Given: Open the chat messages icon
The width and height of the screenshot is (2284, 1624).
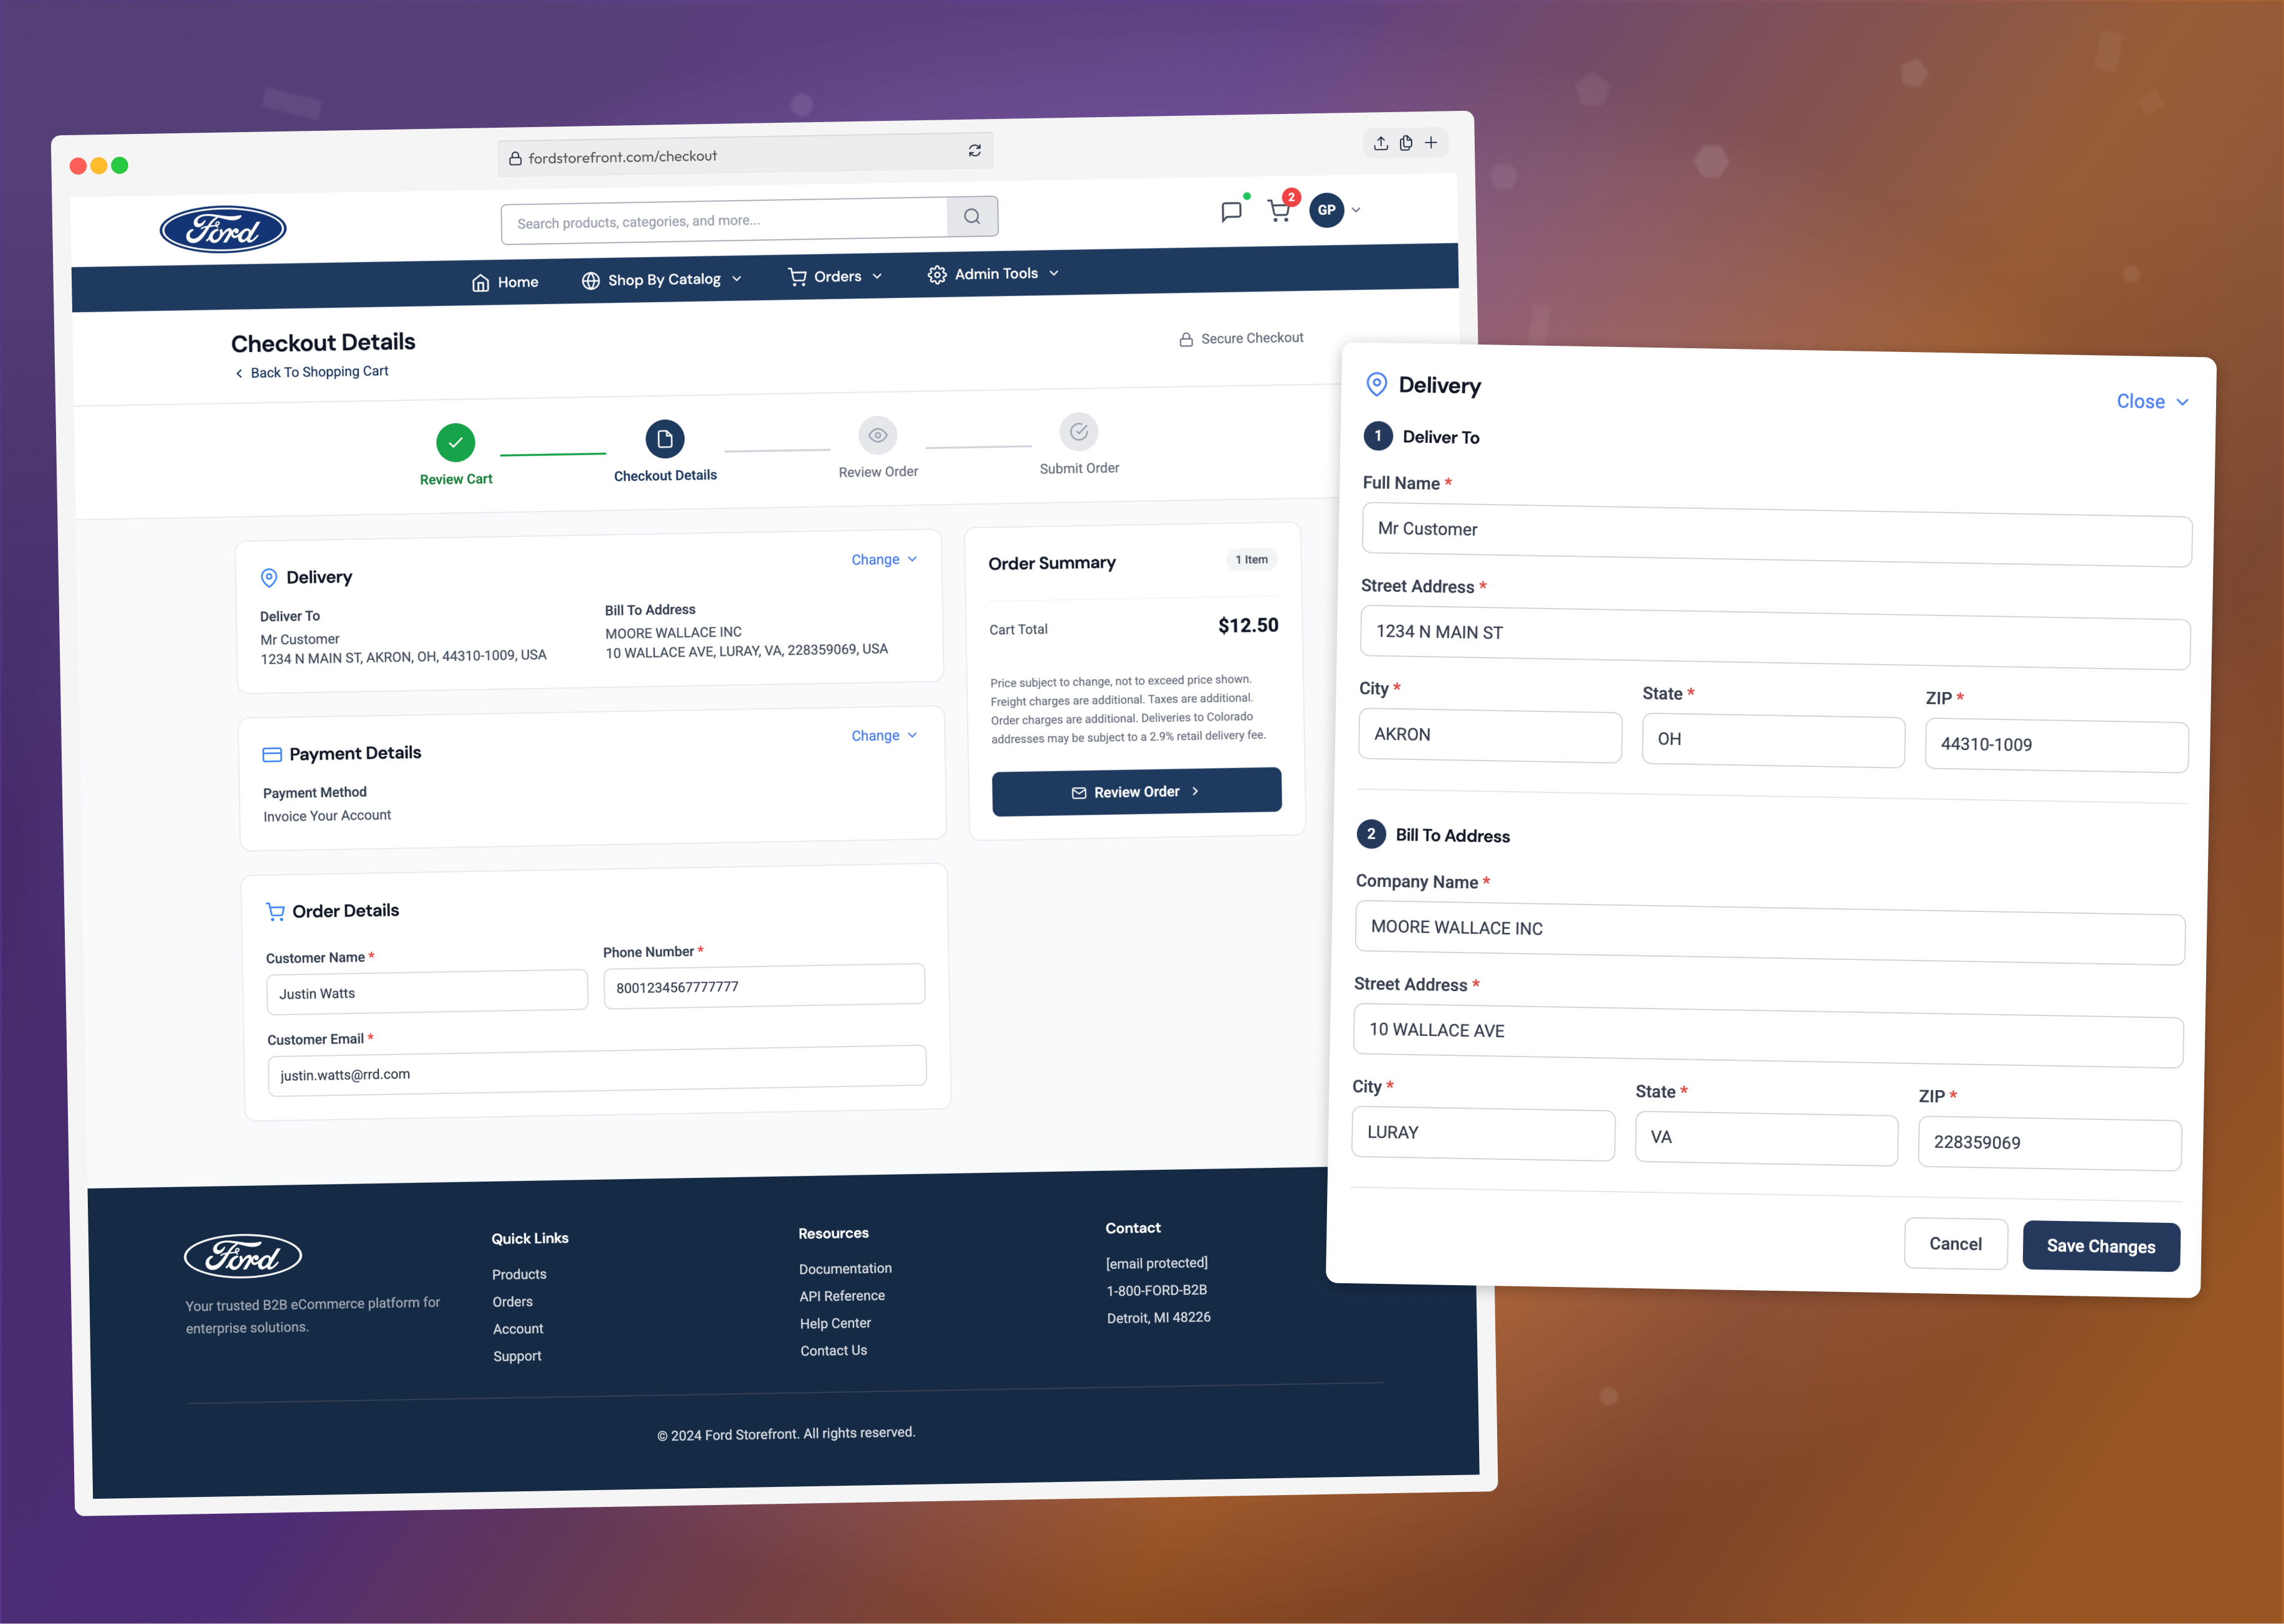Looking at the screenshot, I should [1231, 212].
